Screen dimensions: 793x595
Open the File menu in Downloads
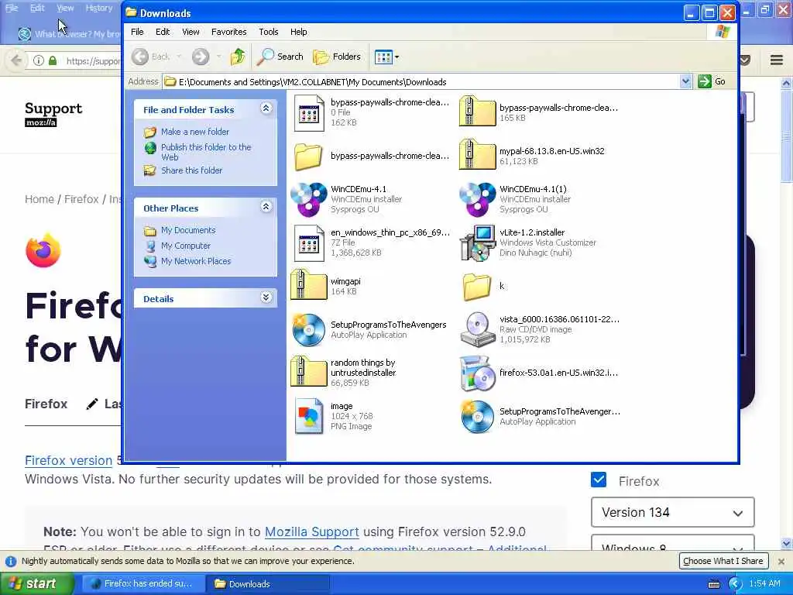coord(137,32)
